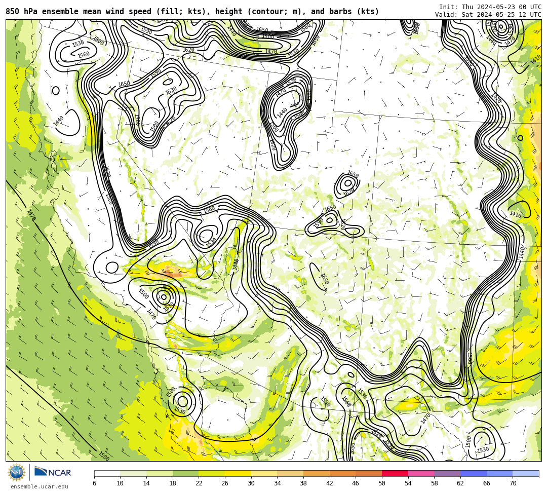This screenshot has width=547, height=493.
Task: Pick the purple 58–62 kts colorbar swatch
Action: (447, 473)
